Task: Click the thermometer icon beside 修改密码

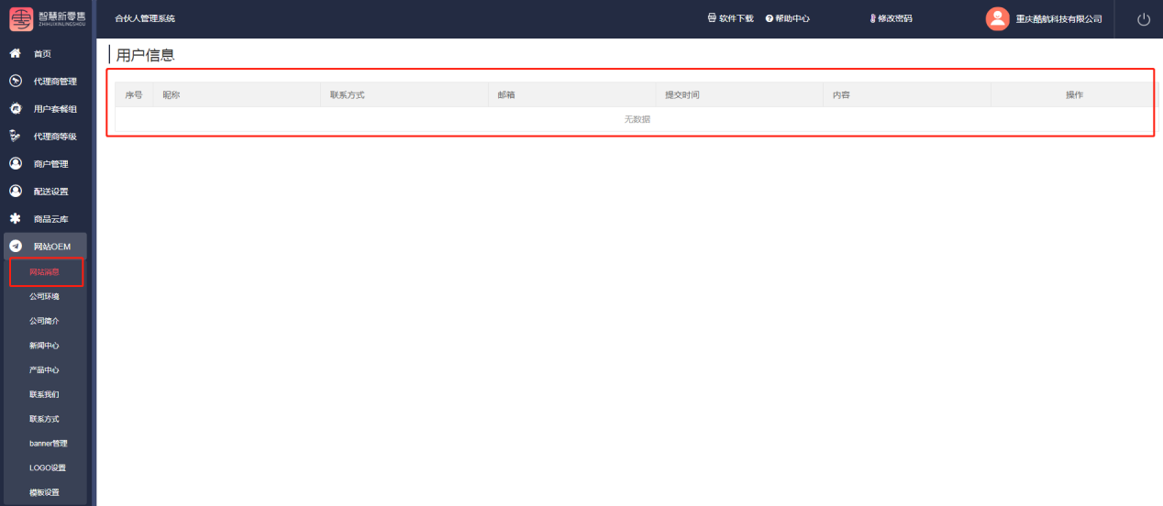Action: point(873,18)
